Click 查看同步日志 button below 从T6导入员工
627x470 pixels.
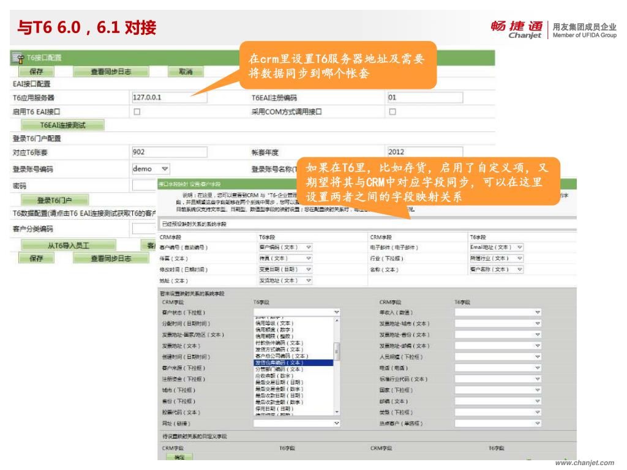point(111,258)
